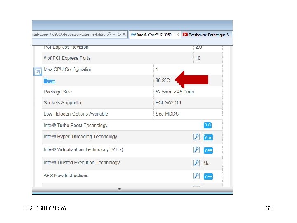Select the PCI Express Ports value 10

point(198,58)
